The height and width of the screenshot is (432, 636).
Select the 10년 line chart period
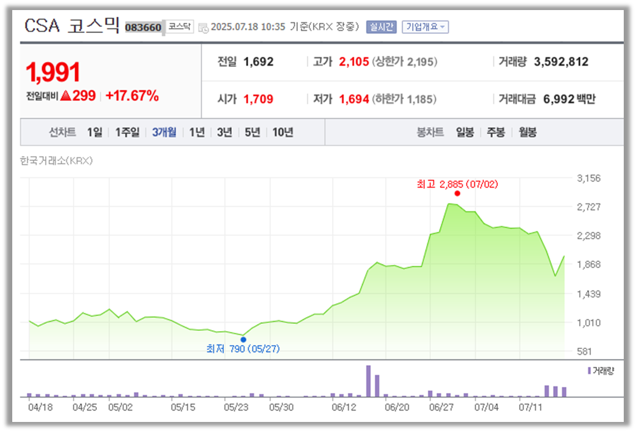click(283, 132)
